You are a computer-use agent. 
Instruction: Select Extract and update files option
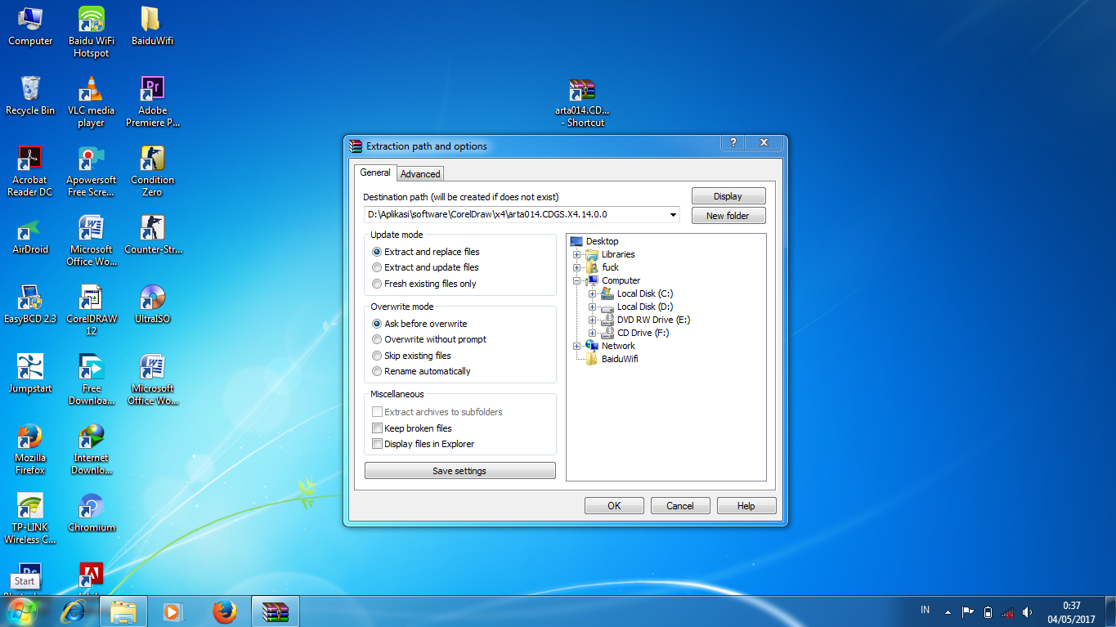point(377,267)
